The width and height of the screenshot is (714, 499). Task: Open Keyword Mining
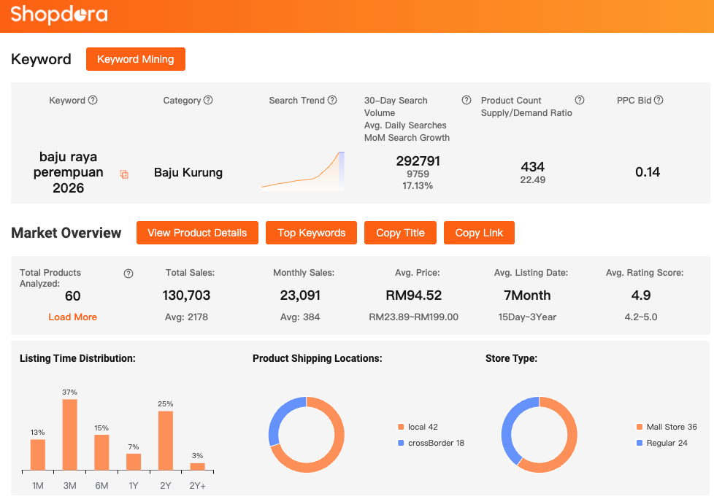point(136,59)
